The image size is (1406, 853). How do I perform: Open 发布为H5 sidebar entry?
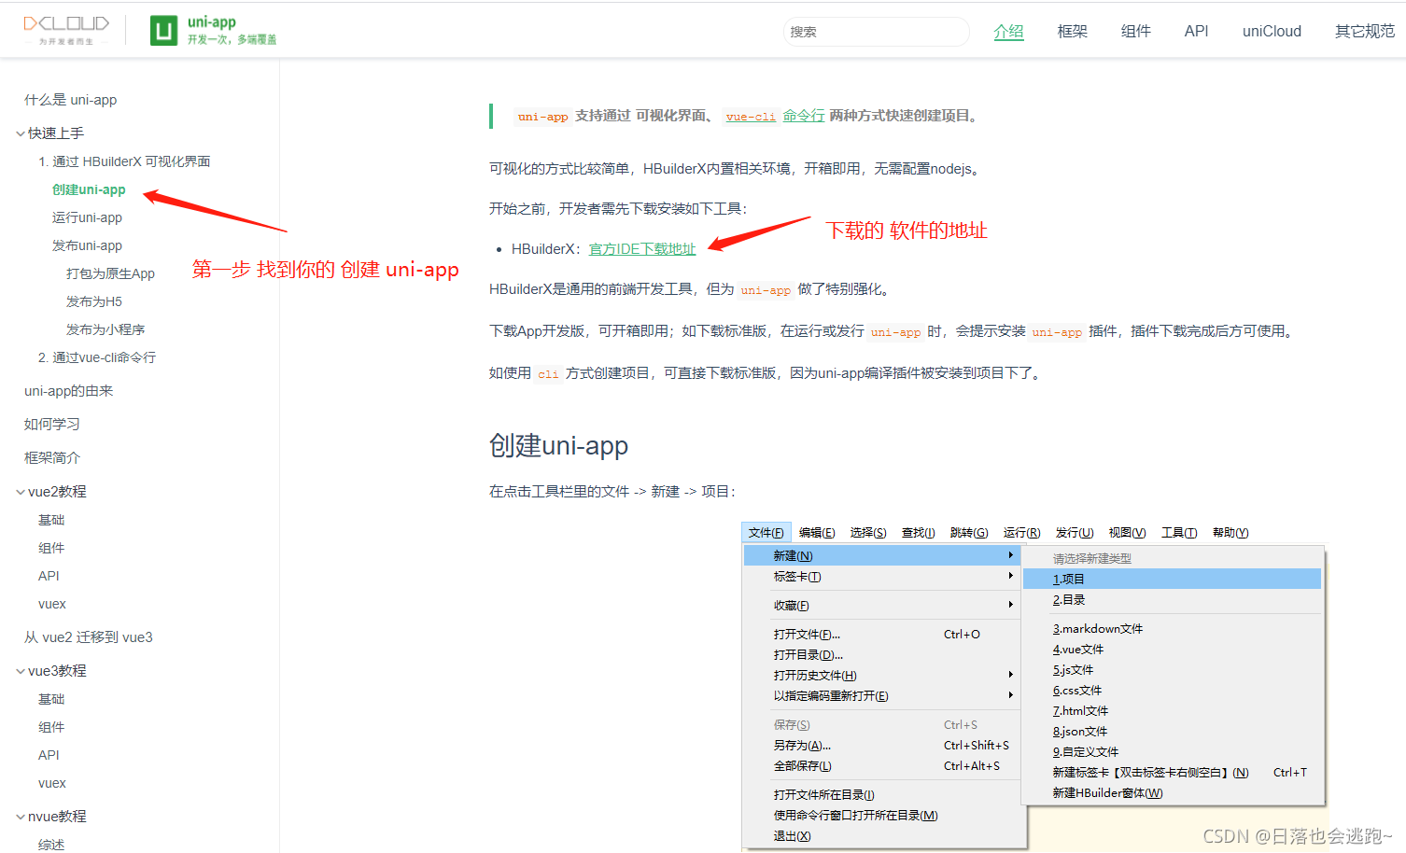pyautogui.click(x=94, y=301)
